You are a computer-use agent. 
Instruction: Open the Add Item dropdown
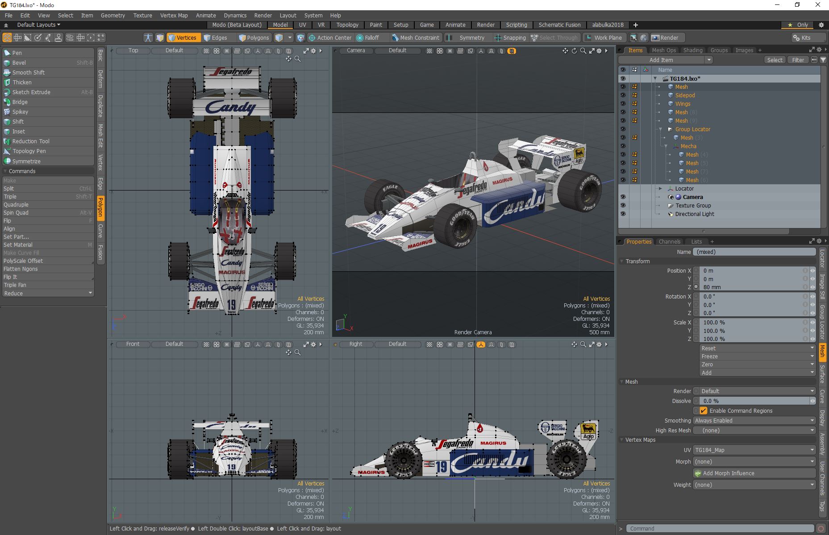665,60
